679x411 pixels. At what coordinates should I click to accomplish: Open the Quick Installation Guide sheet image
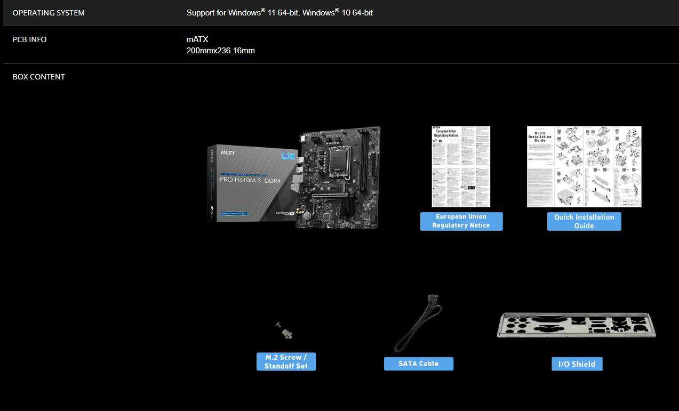(584, 166)
